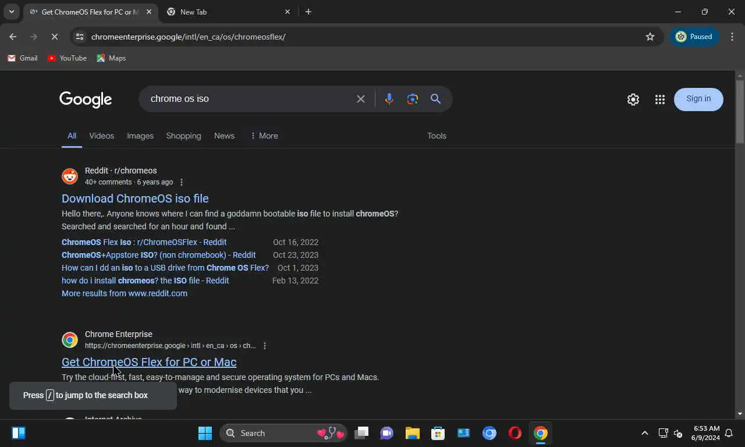Select the All results tab

coord(72,136)
